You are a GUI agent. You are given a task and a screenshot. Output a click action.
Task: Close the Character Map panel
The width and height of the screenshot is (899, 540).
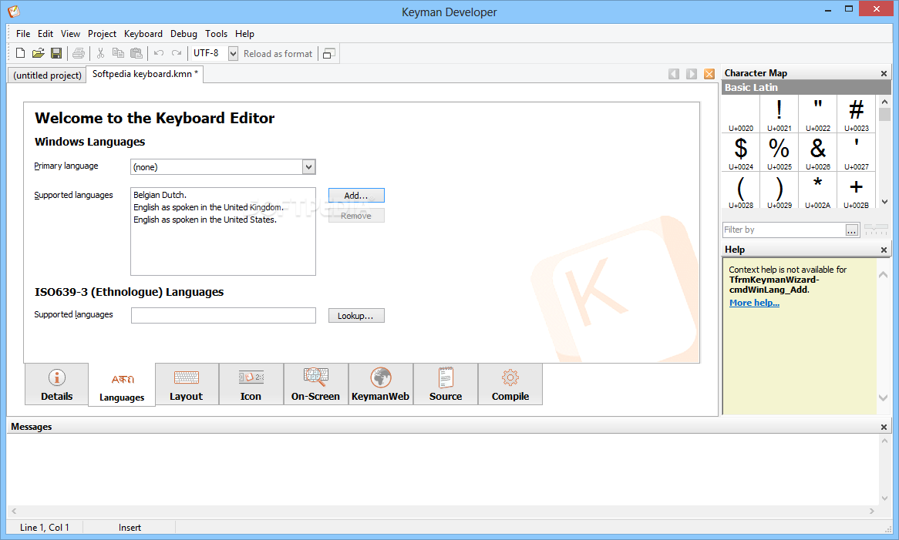point(884,73)
